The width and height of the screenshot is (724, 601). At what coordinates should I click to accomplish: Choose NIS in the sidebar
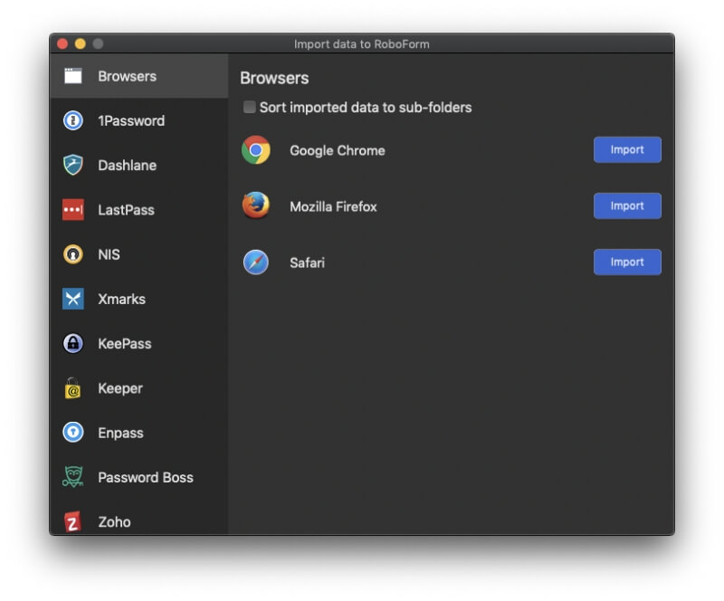click(x=139, y=254)
